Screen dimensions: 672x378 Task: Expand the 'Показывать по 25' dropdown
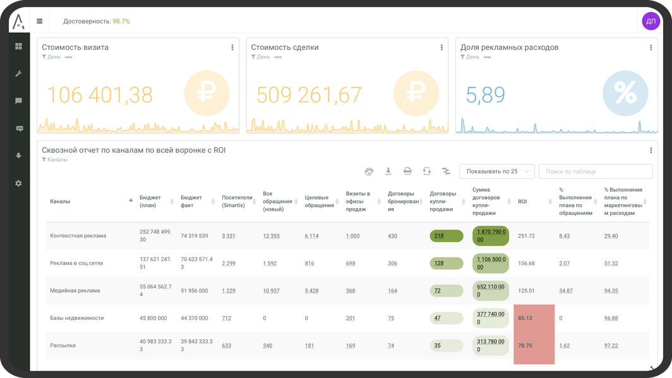pos(497,171)
